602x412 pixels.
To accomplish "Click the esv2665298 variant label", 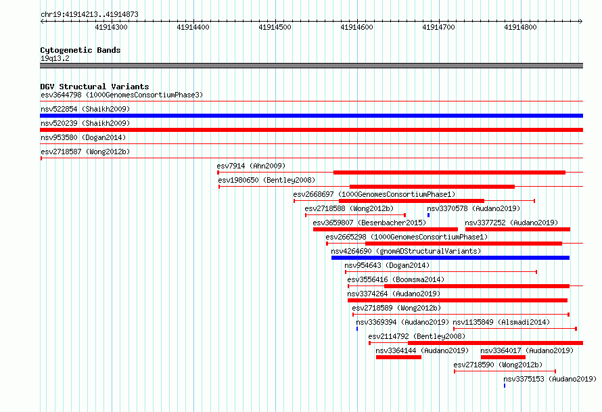I will click(407, 237).
